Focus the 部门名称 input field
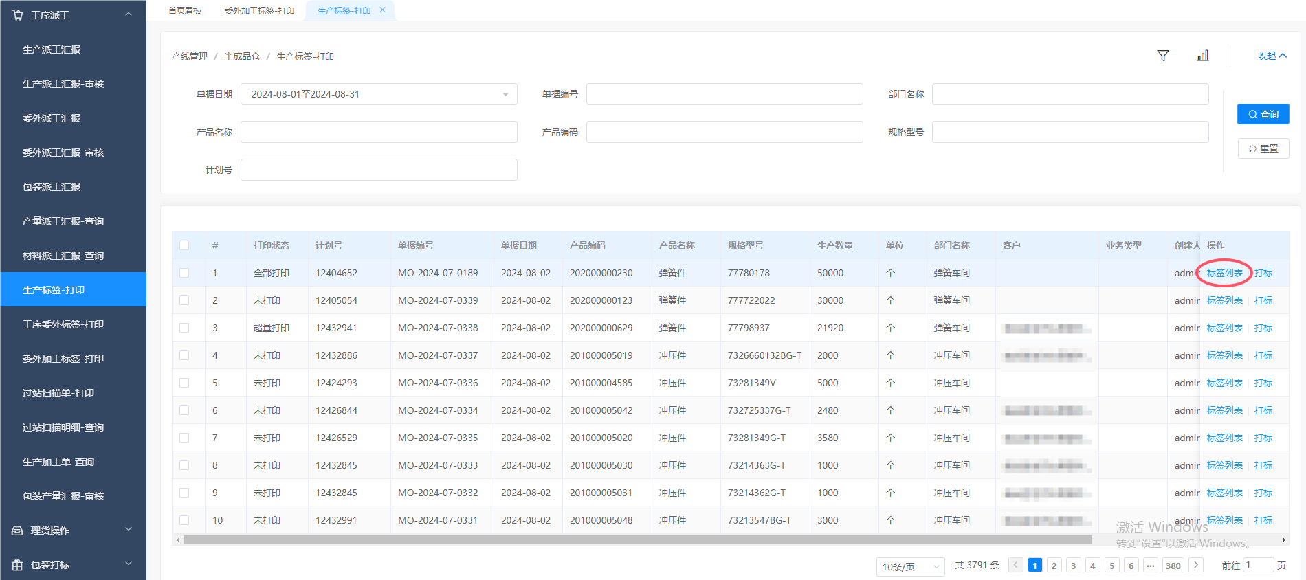 pos(1070,94)
